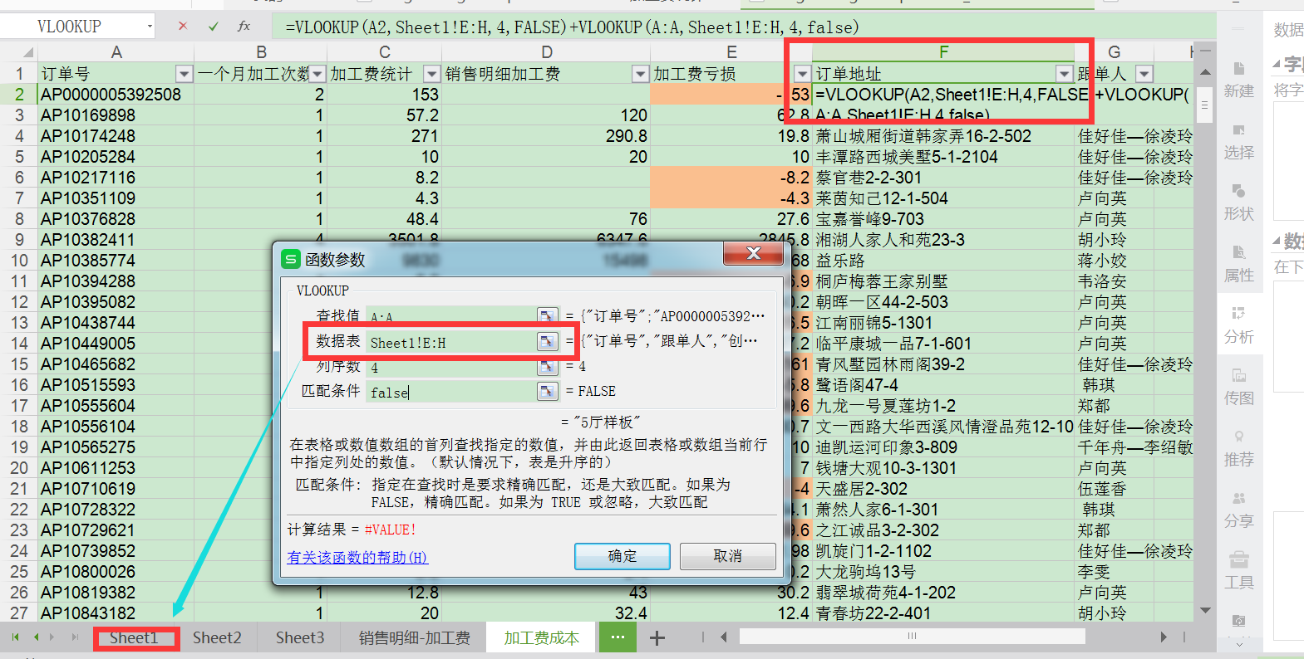
Task: Close the 函数参数 dialog
Action: [x=753, y=253]
